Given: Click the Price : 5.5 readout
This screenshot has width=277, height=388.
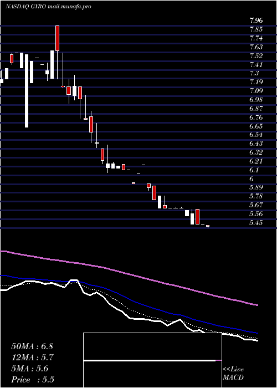Looking at the screenshot, I should click(x=33, y=380).
